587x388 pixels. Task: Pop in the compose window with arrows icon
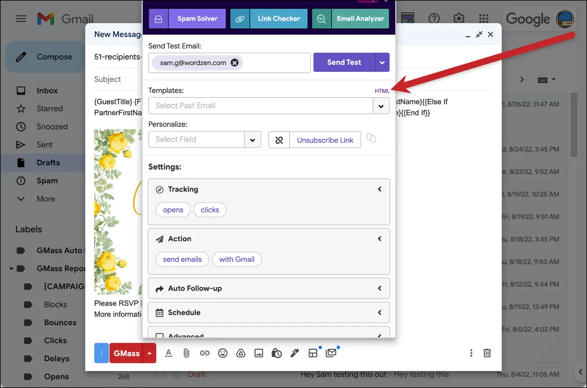click(479, 34)
